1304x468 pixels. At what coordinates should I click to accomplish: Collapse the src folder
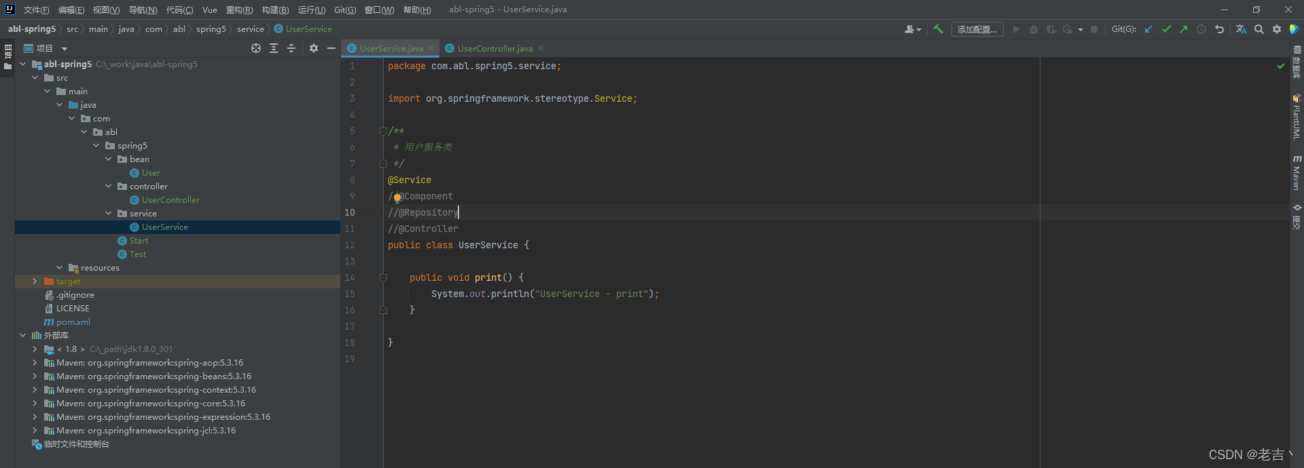[x=35, y=77]
